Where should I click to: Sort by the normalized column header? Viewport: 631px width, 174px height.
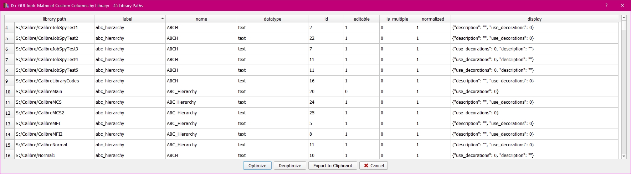click(x=433, y=19)
